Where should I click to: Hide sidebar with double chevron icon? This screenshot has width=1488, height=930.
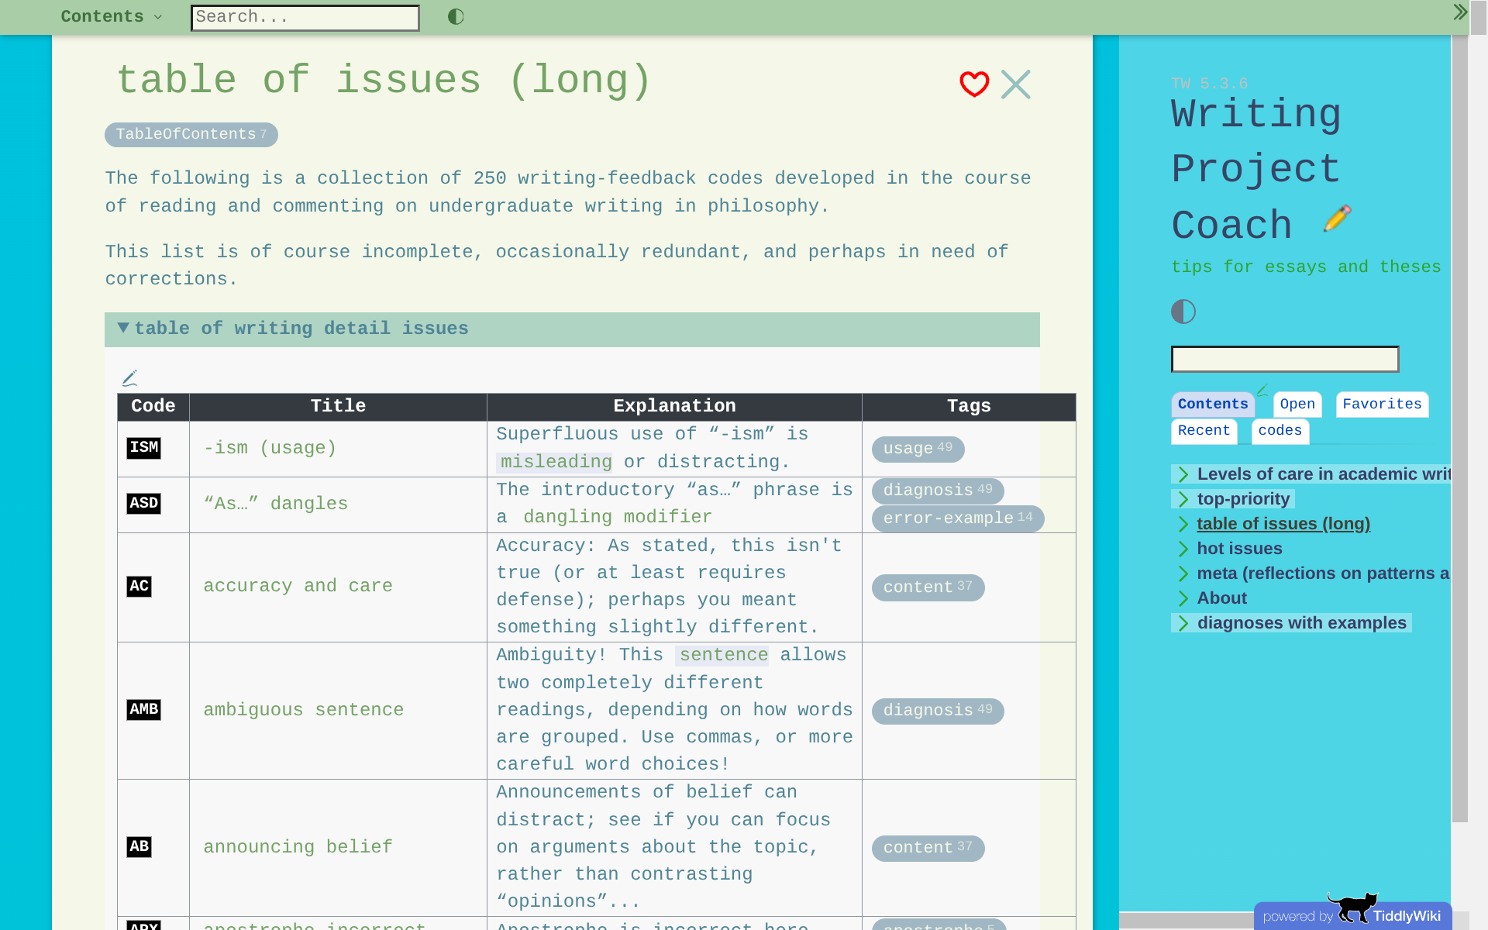pyautogui.click(x=1460, y=12)
